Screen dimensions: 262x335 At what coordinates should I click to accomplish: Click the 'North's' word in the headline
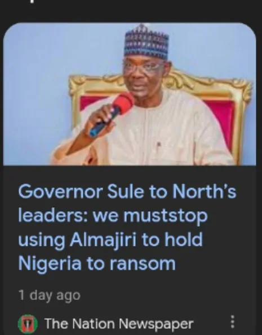[x=205, y=191]
